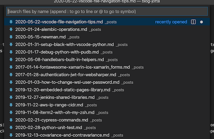214x139 pixels.
Task: Select 2020-02-28-python-unit-test.md
Action: 107,128
